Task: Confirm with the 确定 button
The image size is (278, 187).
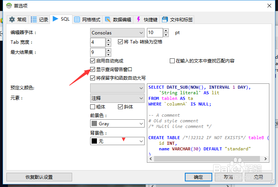Action: pyautogui.click(x=198, y=177)
